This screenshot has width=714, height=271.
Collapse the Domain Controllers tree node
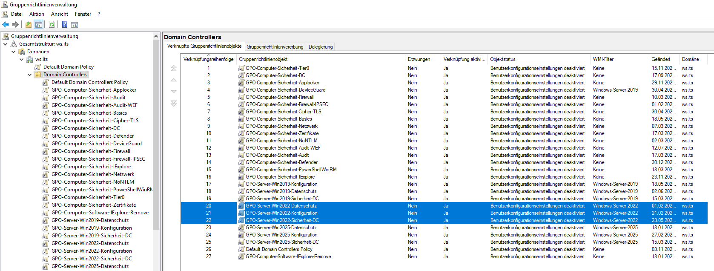coord(29,75)
